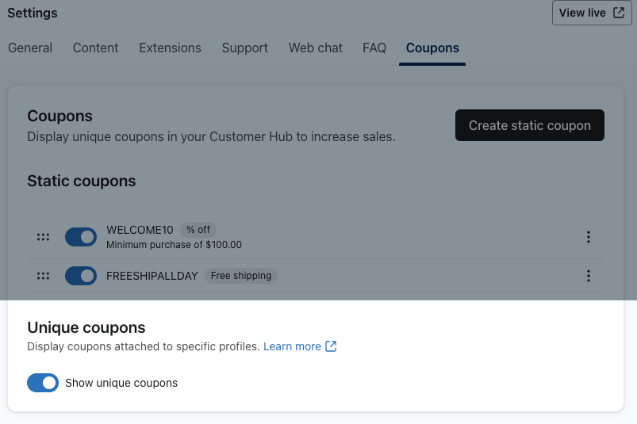The image size is (637, 424).
Task: Open the Extensions tab
Action: point(170,48)
